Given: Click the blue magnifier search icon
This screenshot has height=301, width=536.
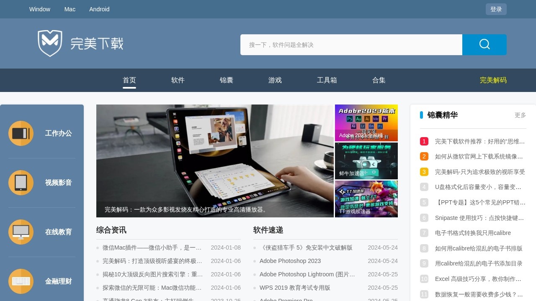Looking at the screenshot, I should (x=484, y=44).
